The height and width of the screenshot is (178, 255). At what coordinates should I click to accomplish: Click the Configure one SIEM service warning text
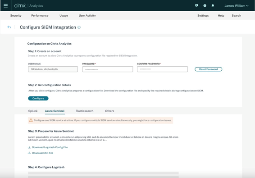coord(103,120)
